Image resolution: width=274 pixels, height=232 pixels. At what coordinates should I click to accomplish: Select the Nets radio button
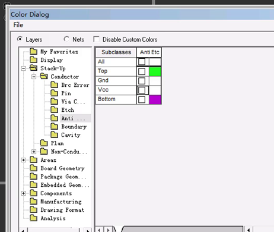[x=66, y=39]
